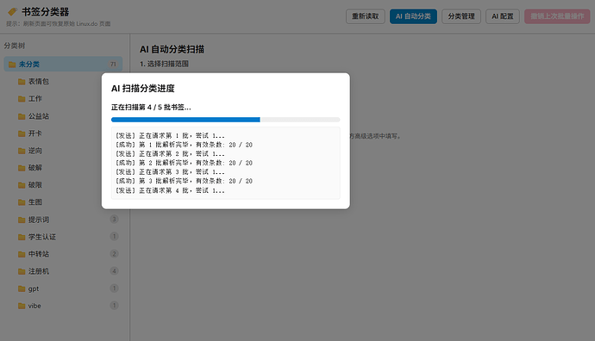Click the 提示词 folder icon
The width and height of the screenshot is (595, 341).
tap(22, 220)
